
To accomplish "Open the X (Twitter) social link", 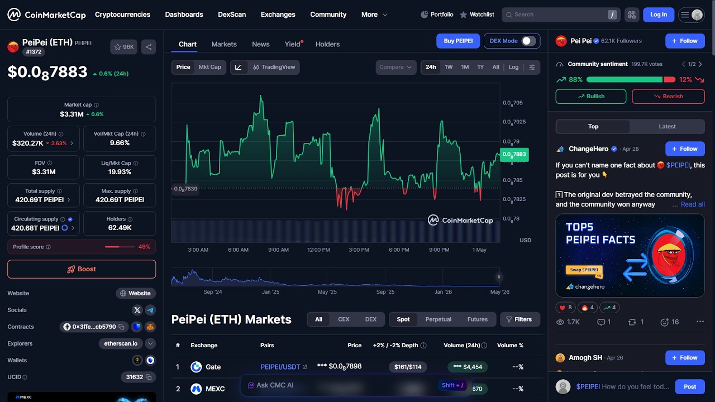I will (137, 310).
